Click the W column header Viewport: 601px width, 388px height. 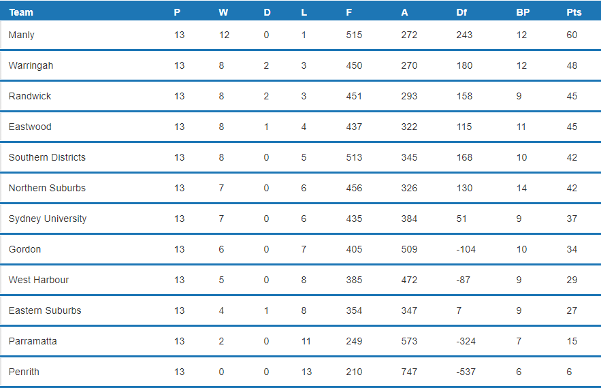(x=223, y=12)
